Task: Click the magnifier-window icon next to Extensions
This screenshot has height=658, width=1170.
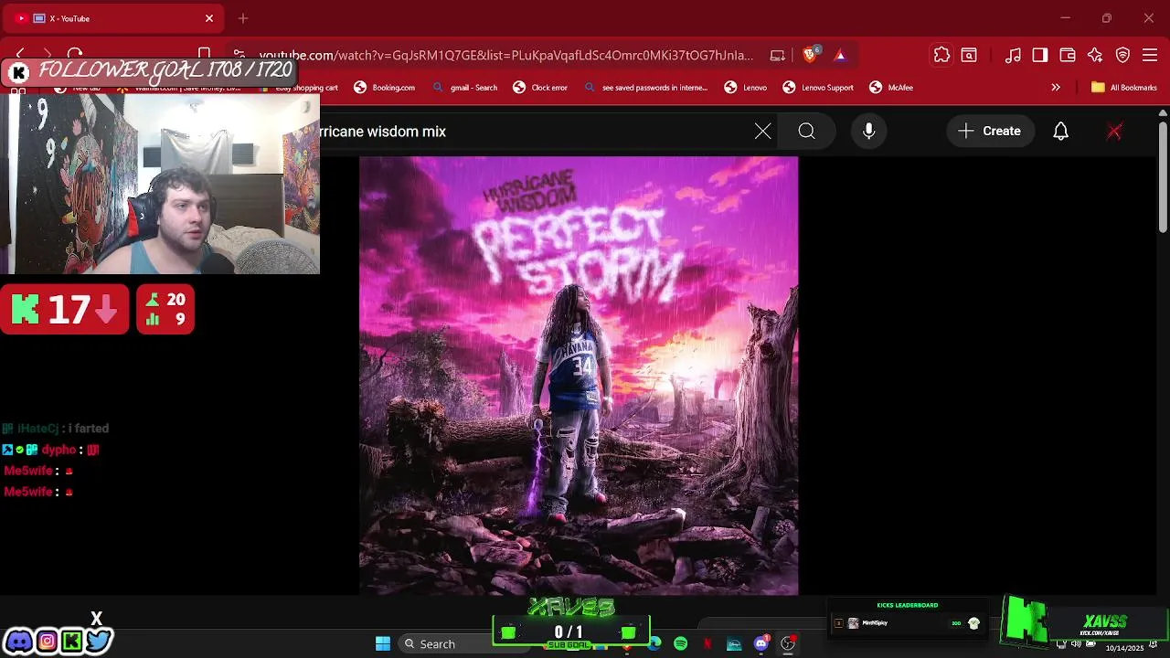Action: (969, 55)
